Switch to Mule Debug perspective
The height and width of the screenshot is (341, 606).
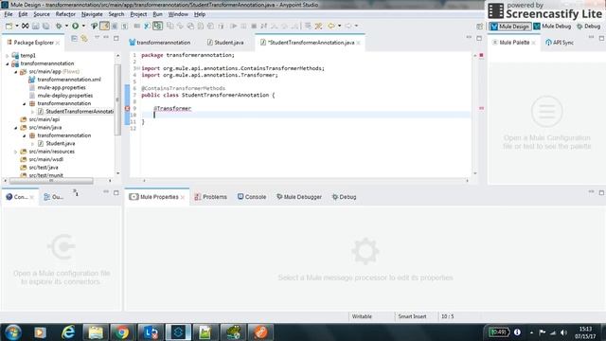[x=552, y=27]
